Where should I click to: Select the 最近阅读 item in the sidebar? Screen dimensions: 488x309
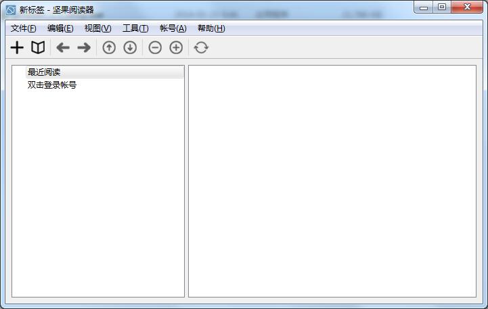pyautogui.click(x=105, y=72)
